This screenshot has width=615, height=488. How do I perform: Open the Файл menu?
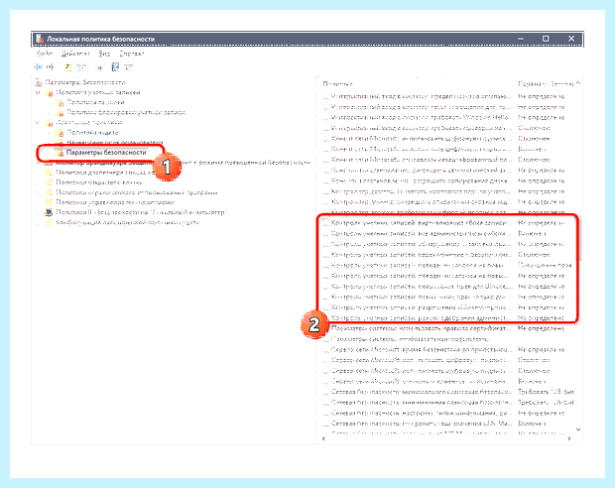click(x=44, y=54)
